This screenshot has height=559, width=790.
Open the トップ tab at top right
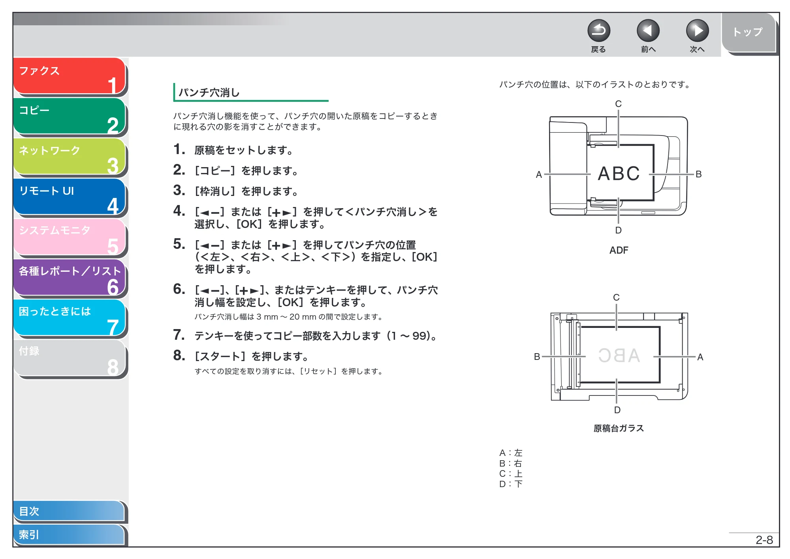(x=748, y=32)
